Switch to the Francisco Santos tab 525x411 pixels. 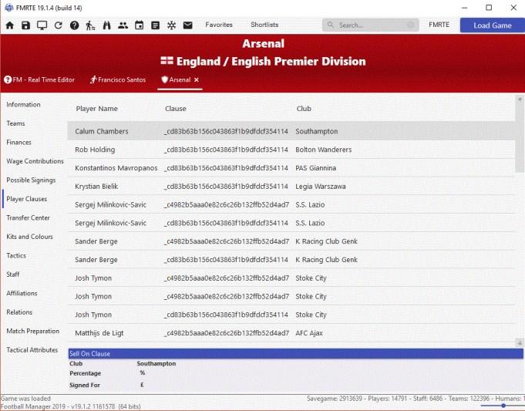click(x=117, y=79)
